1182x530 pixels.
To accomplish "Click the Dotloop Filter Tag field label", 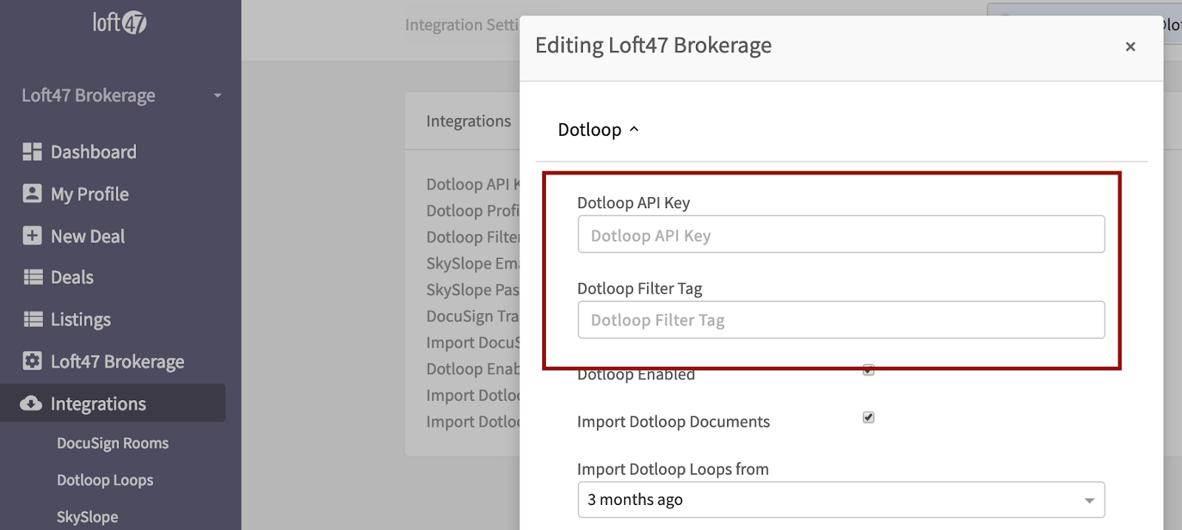I will click(639, 288).
